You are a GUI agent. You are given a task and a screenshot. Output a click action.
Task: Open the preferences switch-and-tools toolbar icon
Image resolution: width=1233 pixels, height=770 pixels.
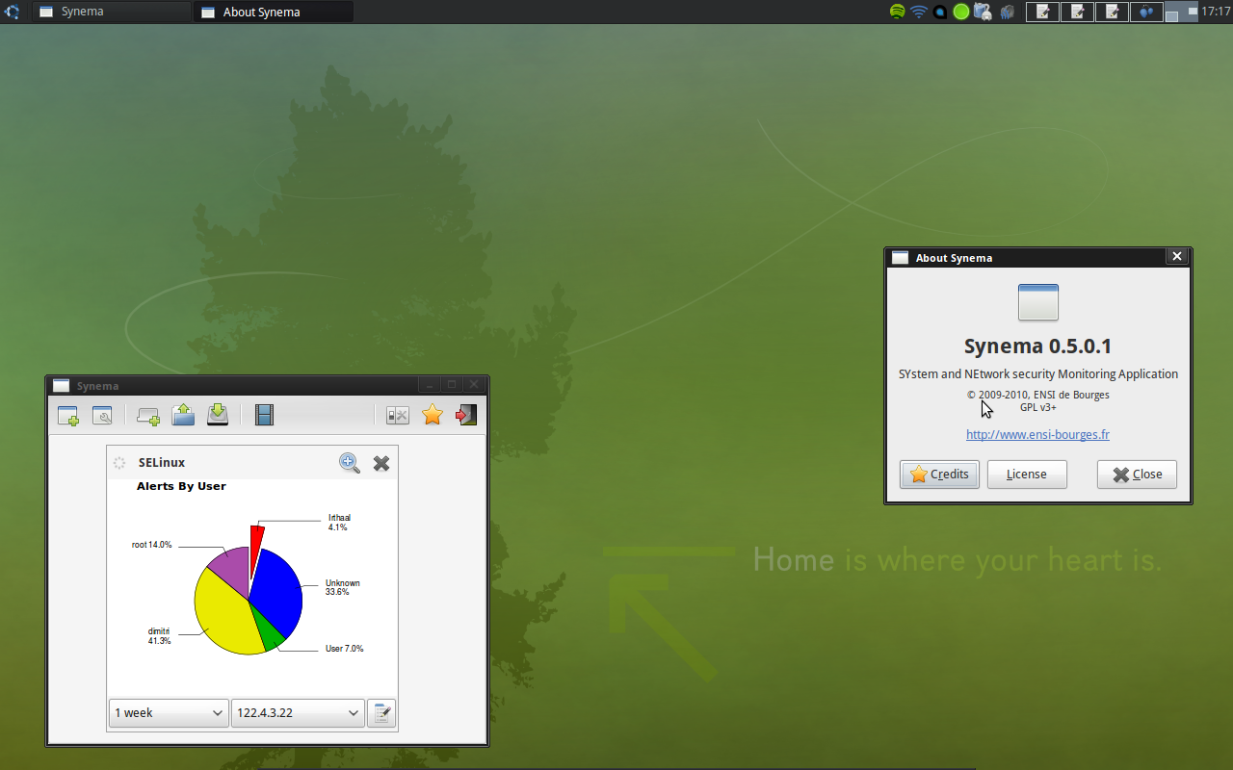click(x=398, y=415)
